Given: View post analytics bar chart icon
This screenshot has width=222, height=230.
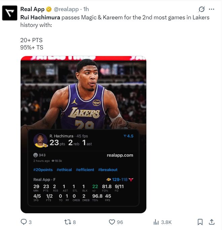Looking at the screenshot, I should tap(156, 222).
